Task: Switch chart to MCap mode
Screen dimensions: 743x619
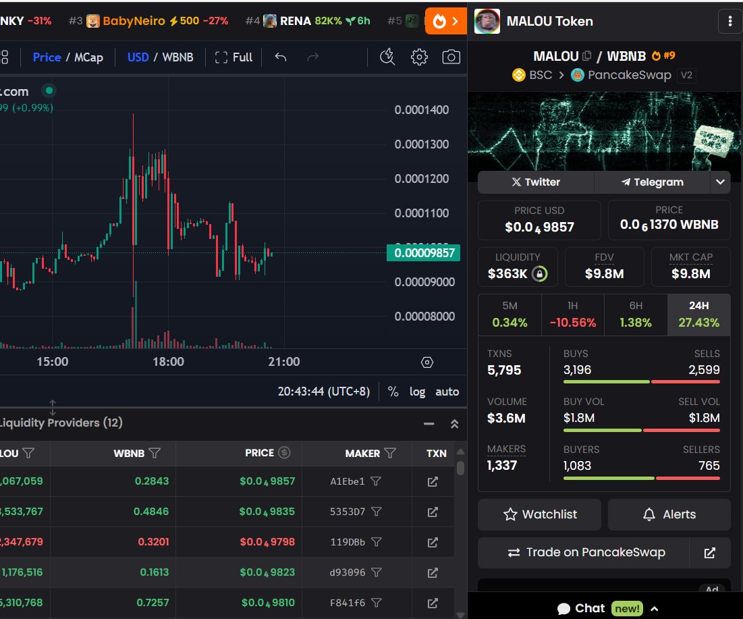Action: [88, 57]
